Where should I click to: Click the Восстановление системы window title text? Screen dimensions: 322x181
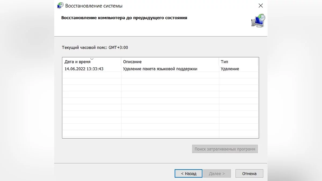[94, 6]
